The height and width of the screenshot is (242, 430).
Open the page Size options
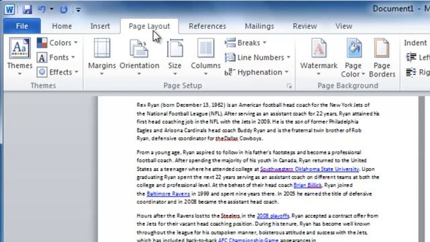tap(175, 57)
